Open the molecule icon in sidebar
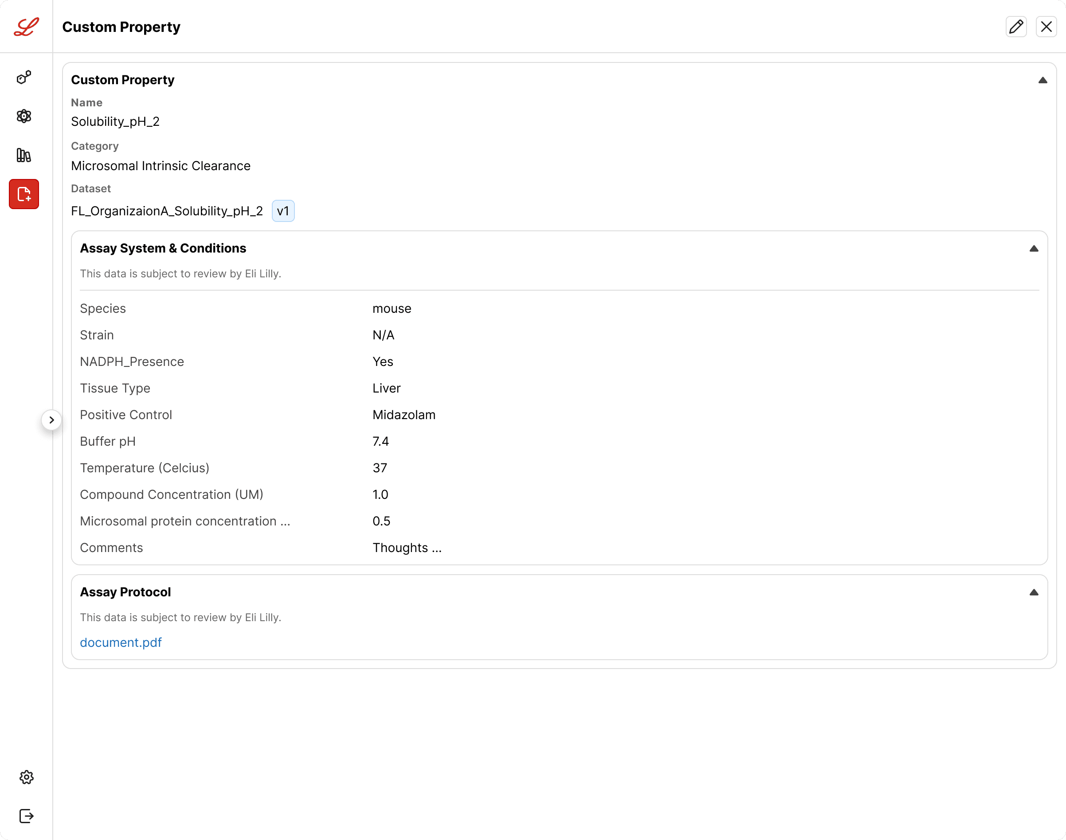Image resolution: width=1066 pixels, height=840 pixels. point(24,77)
